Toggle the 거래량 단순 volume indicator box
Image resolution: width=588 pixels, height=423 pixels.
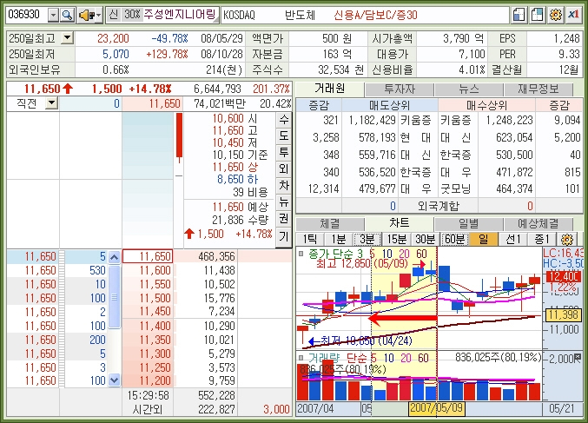pos(301,358)
